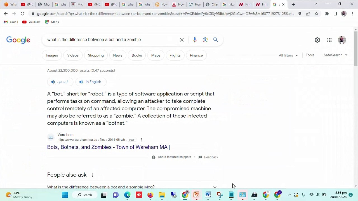Image resolution: width=358 pixels, height=201 pixels.
Task: Open taskbar Search box
Action: click(85, 195)
